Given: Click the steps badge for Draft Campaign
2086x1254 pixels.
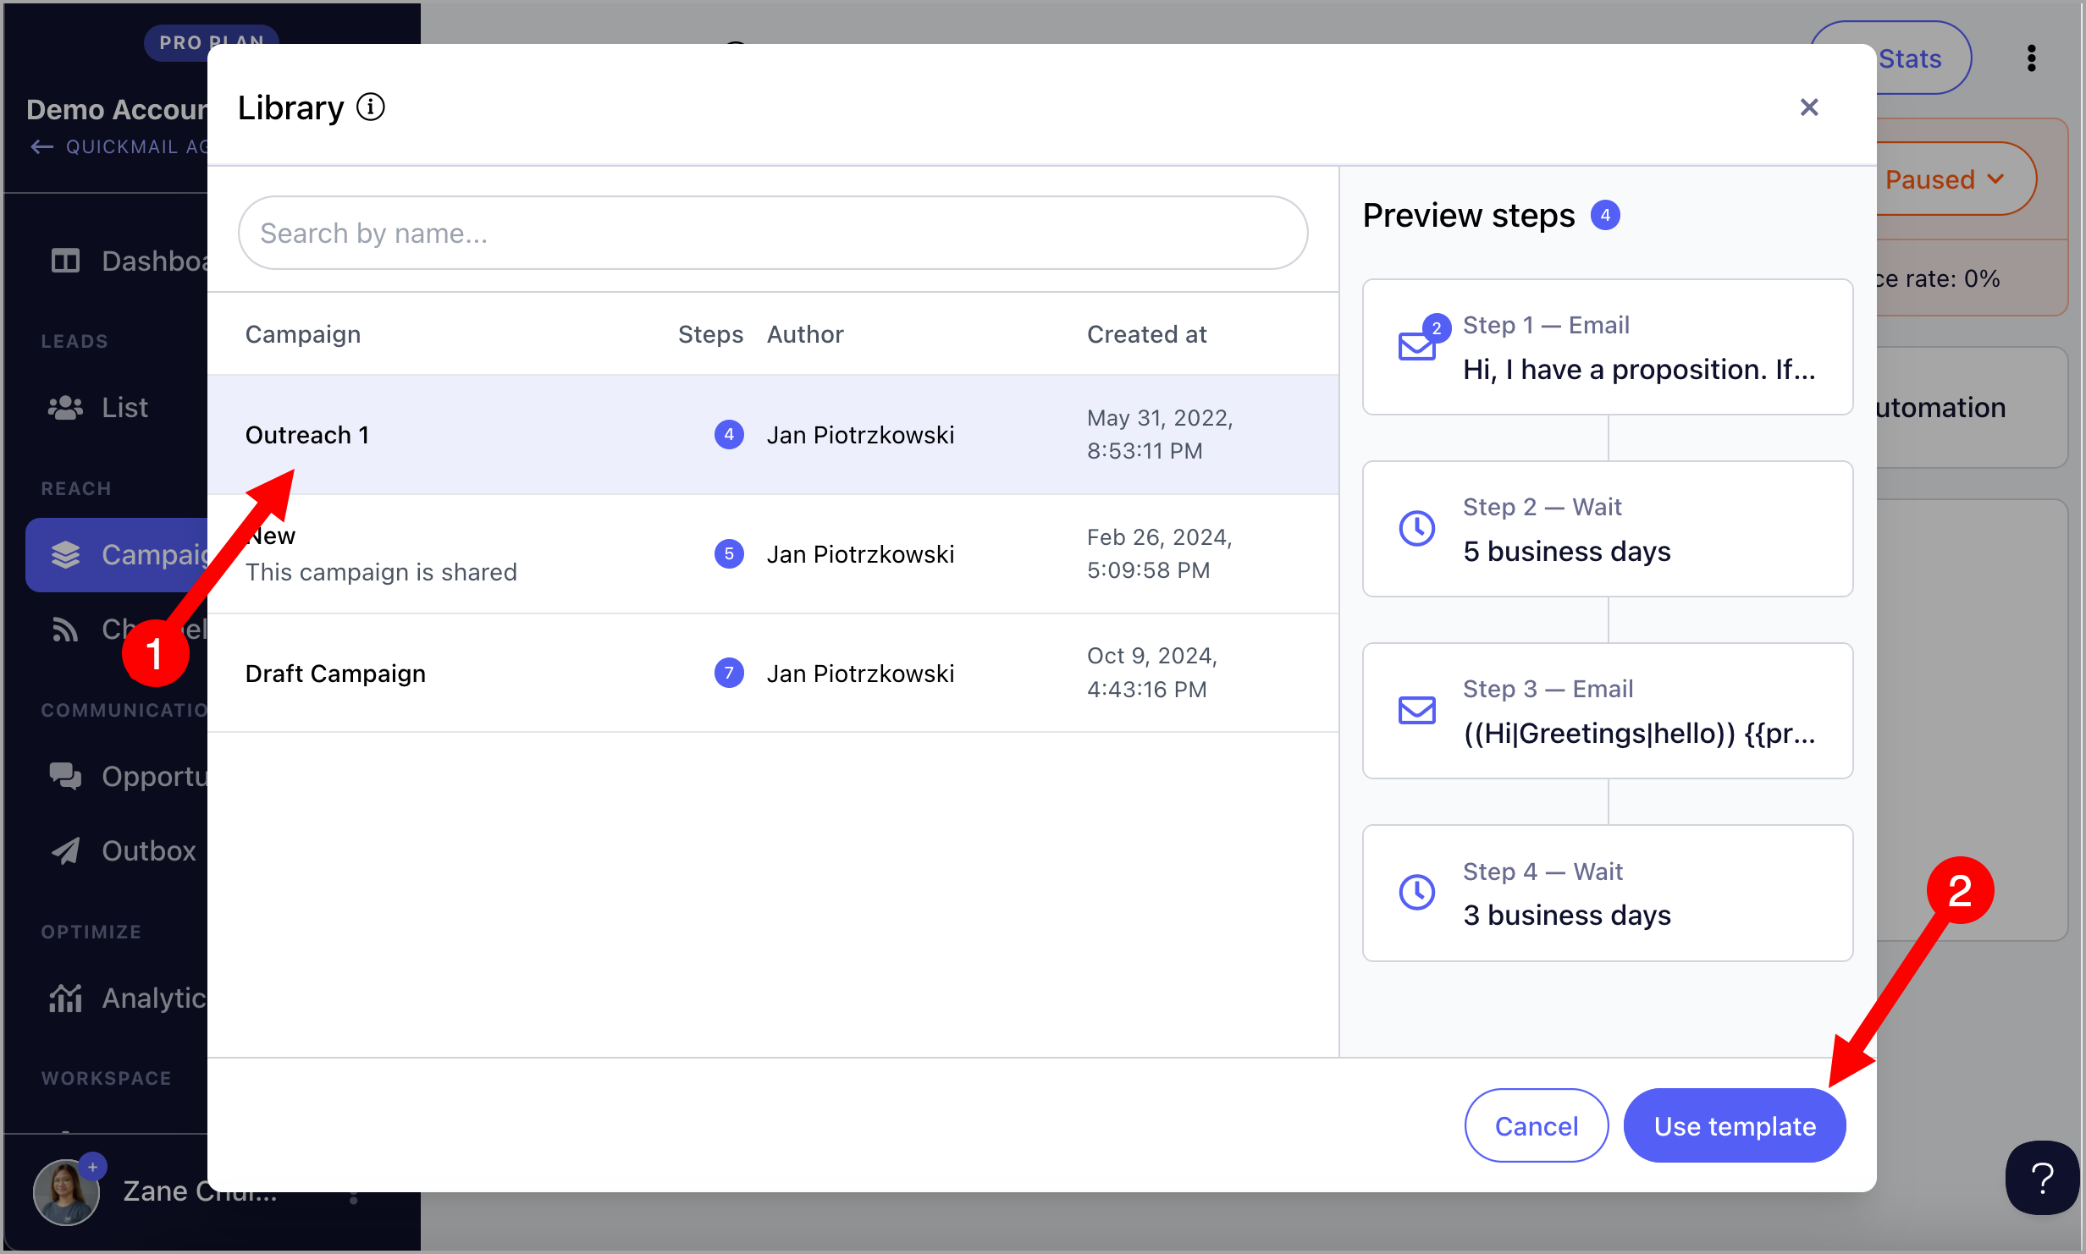Looking at the screenshot, I should point(729,674).
